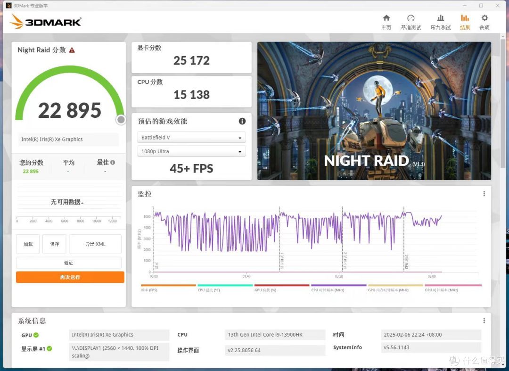The width and height of the screenshot is (509, 371).
Task: Minimize the 3DMark window
Action: [x=465, y=6]
